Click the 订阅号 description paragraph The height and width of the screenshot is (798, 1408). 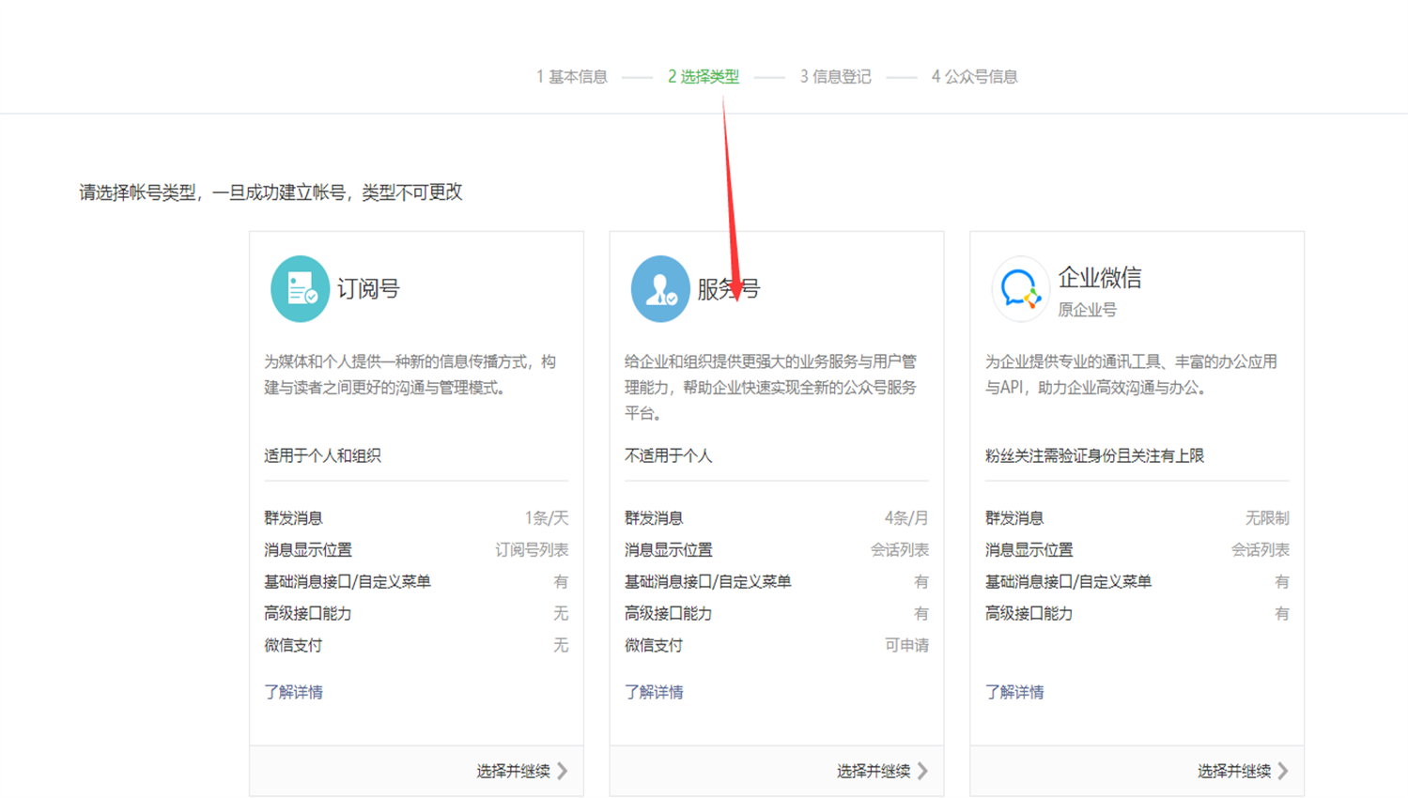click(410, 375)
